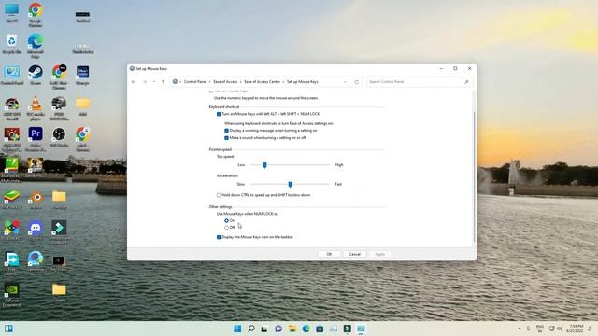Open Microsoft Store from the taskbar

[x=320, y=329]
